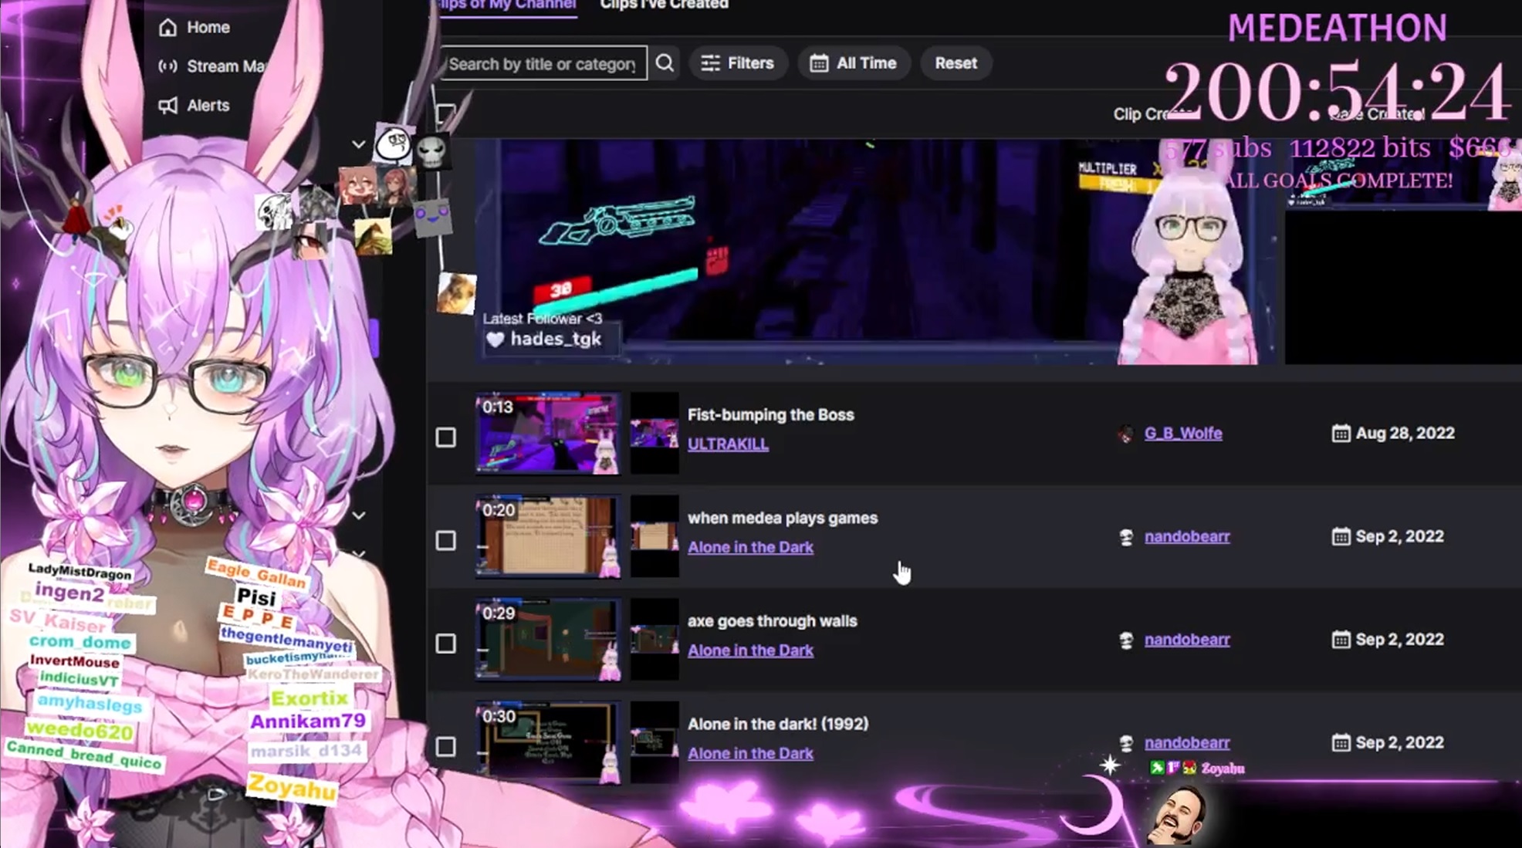Switch to the Clips of My Channel tab
This screenshot has width=1522, height=848.
click(506, 5)
